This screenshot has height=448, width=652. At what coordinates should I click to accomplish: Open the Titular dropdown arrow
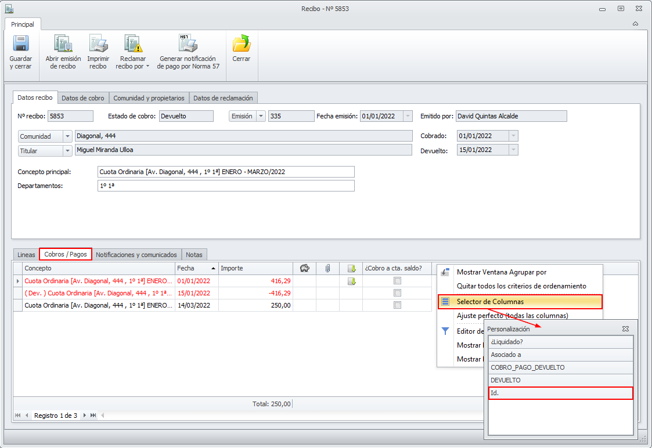click(x=67, y=150)
